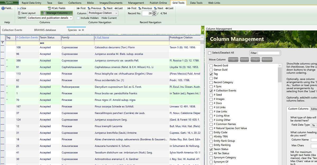Open the Layout dropdown

tap(50, 18)
